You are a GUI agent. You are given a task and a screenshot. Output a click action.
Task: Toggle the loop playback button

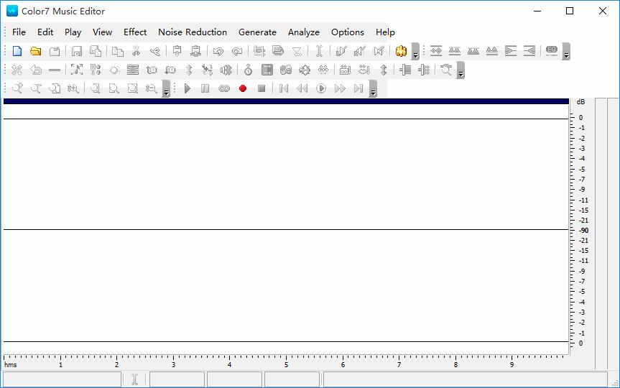coord(224,88)
